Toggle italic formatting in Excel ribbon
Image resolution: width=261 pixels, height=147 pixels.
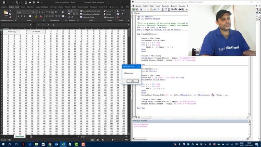coord(21,16)
